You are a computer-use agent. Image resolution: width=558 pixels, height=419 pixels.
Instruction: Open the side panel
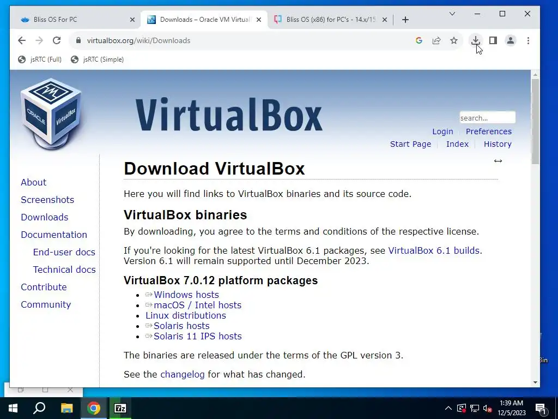coord(493,40)
